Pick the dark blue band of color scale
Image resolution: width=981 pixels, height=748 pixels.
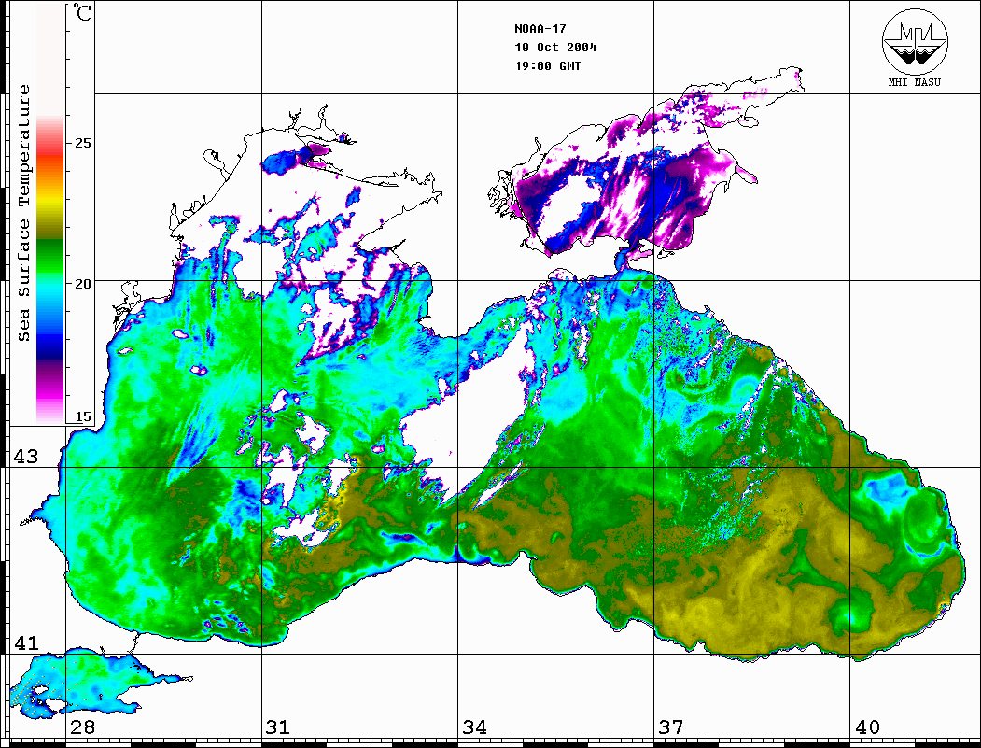coord(50,345)
